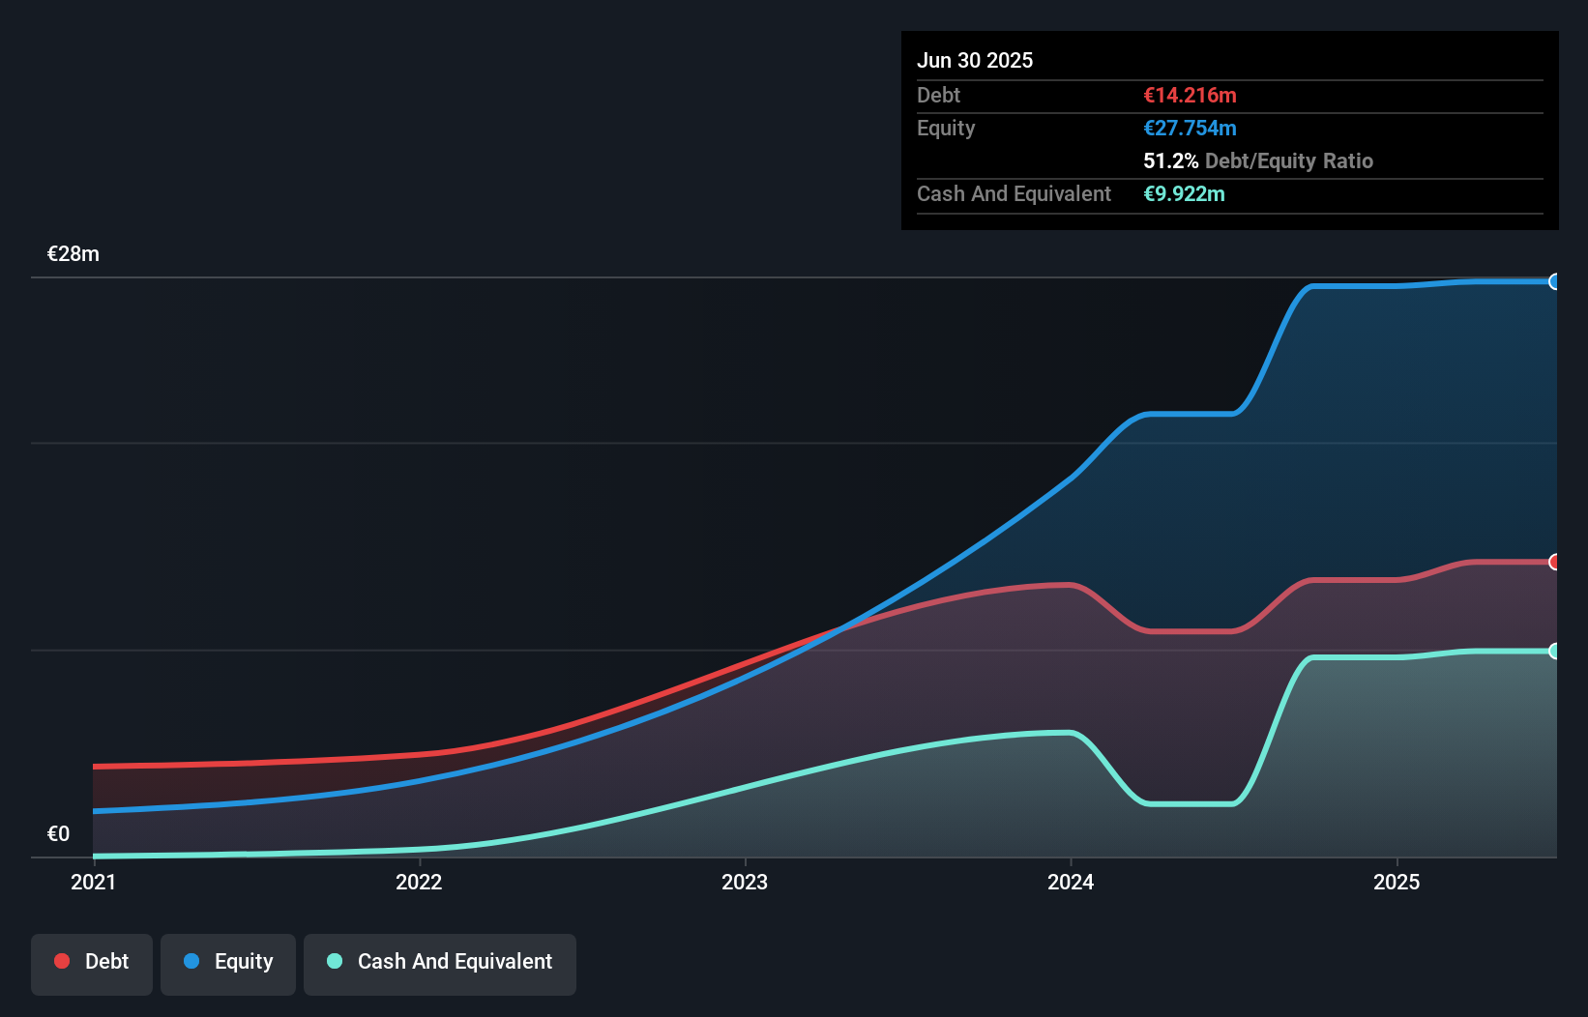Click the blue Equity value in the tooltip
This screenshot has height=1017, width=1588.
point(1191,128)
